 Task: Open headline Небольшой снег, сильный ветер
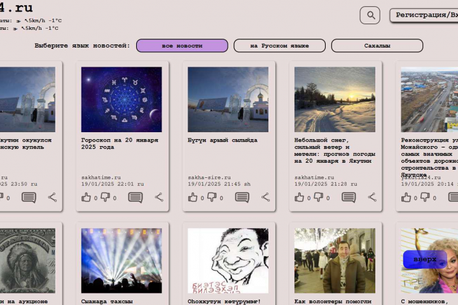(x=335, y=151)
